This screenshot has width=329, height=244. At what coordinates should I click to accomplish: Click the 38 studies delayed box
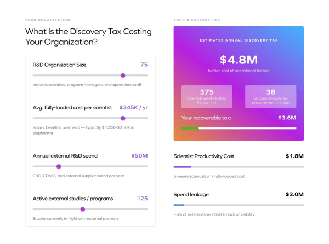(x=270, y=96)
